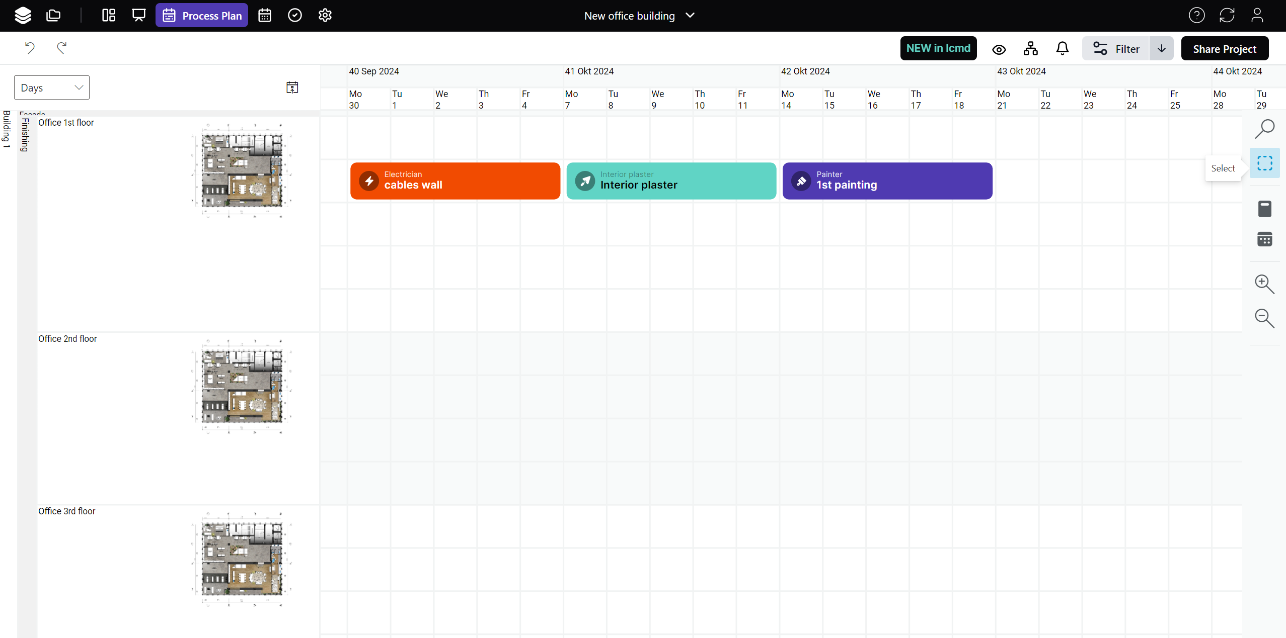Select the orange cables wall task bar
This screenshot has height=638, width=1286.
[455, 180]
